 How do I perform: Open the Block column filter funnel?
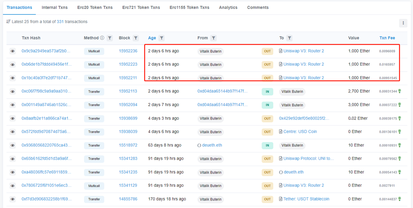coord(136,38)
